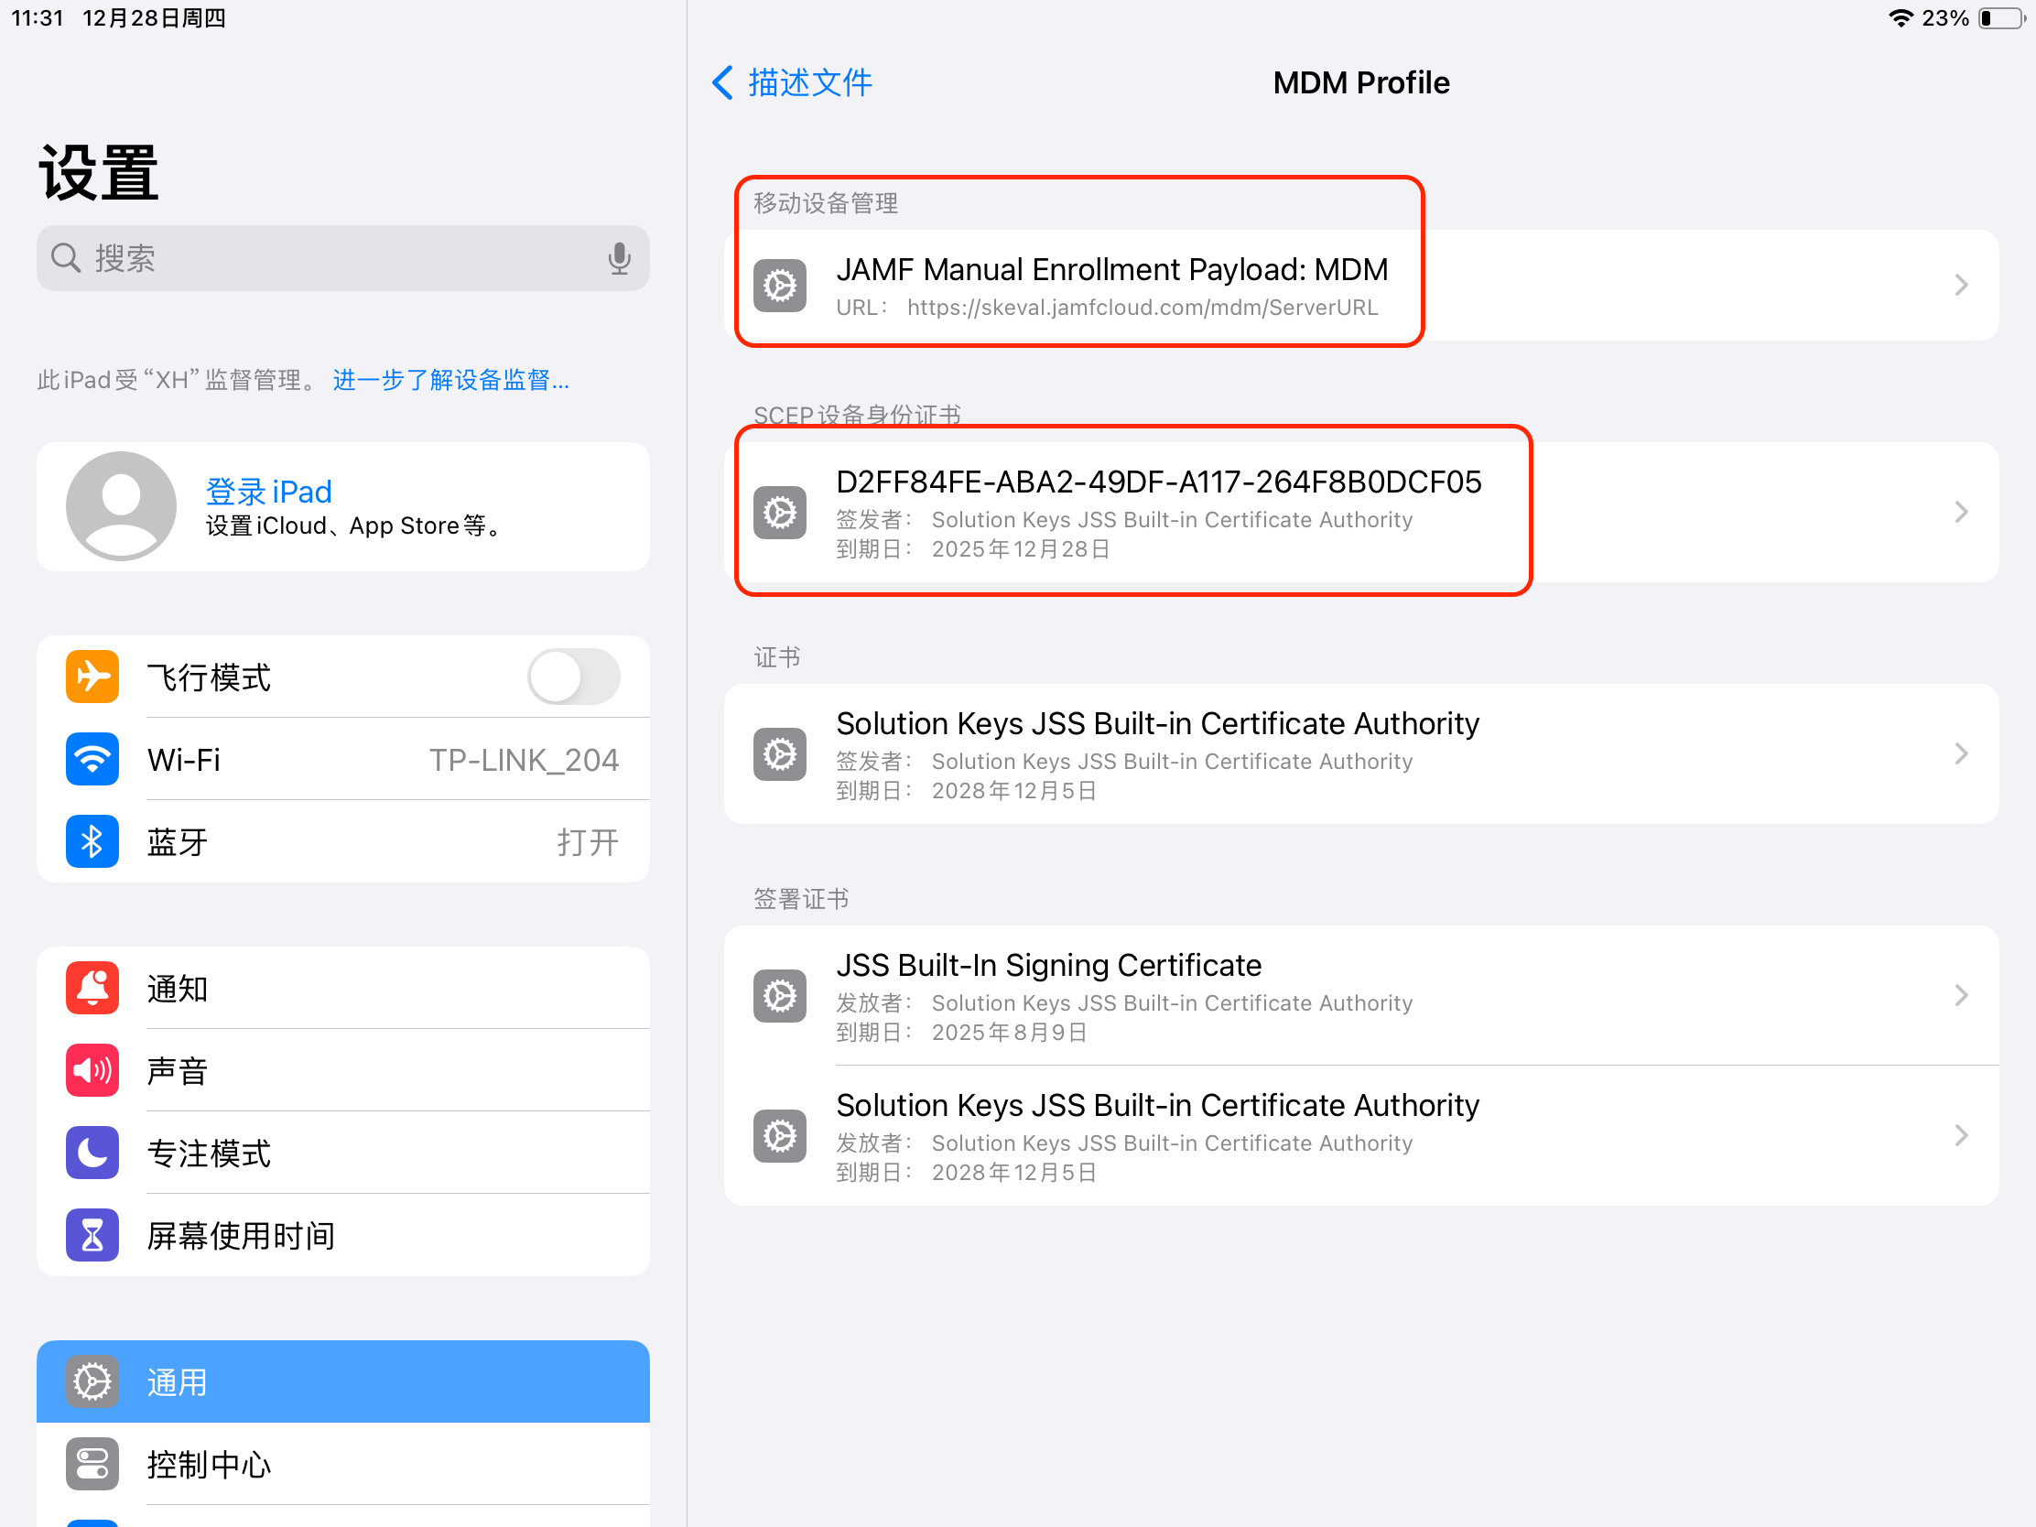2036x1527 pixels.
Task: Tap the time 11:31 in status bar
Action: pyautogui.click(x=38, y=18)
